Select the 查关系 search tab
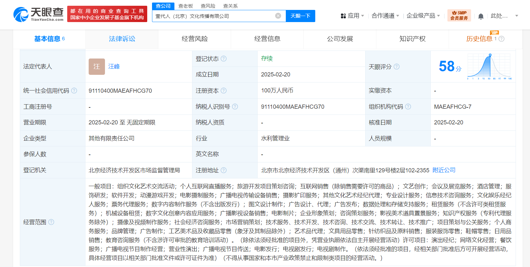This screenshot has height=267, width=530. pyautogui.click(x=230, y=6)
